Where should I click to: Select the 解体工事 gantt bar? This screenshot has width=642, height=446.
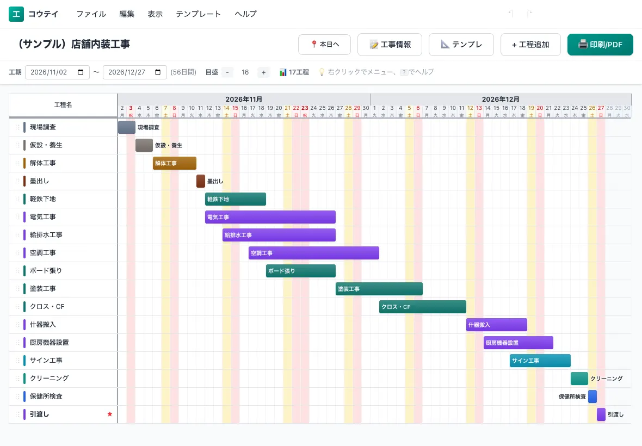click(x=175, y=163)
